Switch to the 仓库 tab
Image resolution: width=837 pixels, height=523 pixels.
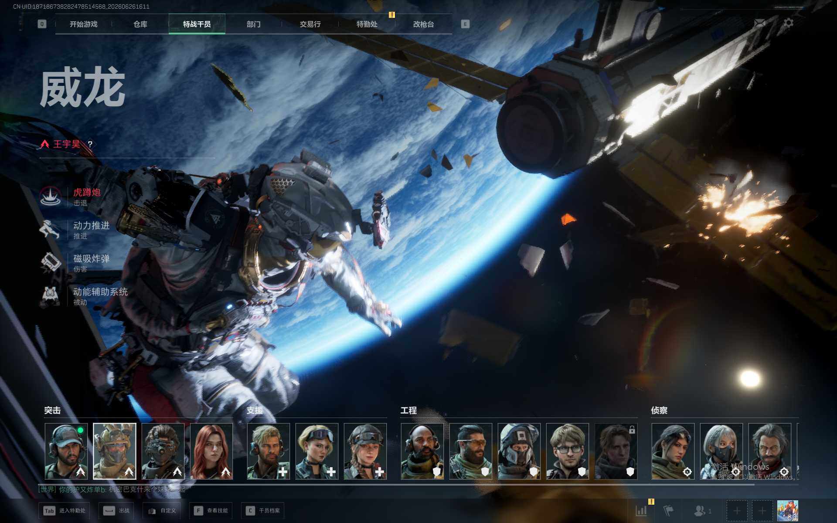[x=140, y=24]
